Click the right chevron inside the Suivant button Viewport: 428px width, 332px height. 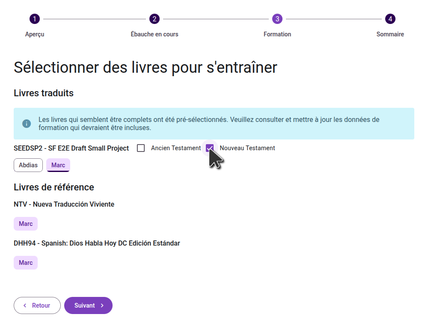point(102,305)
